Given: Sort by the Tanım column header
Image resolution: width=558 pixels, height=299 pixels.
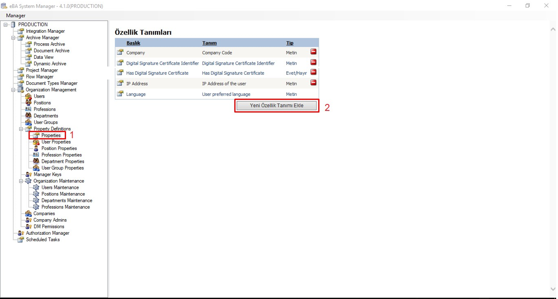Looking at the screenshot, I should 209,43.
